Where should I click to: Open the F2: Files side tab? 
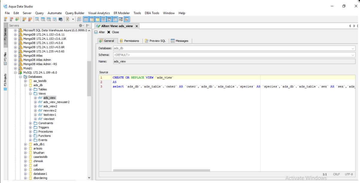coord(5,59)
